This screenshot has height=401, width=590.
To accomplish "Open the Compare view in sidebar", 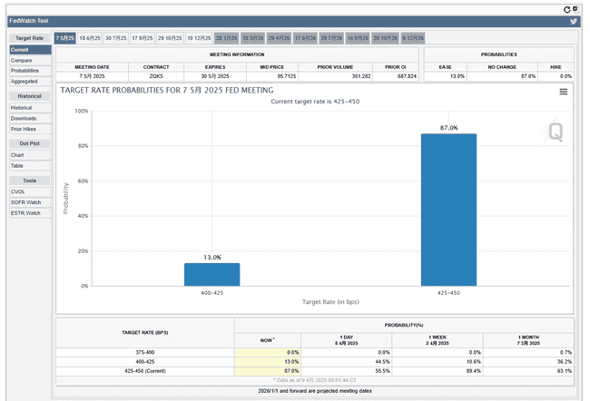I will pos(21,60).
